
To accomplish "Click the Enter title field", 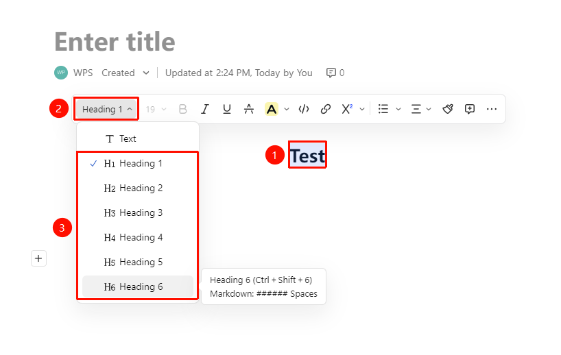I will pos(115,42).
